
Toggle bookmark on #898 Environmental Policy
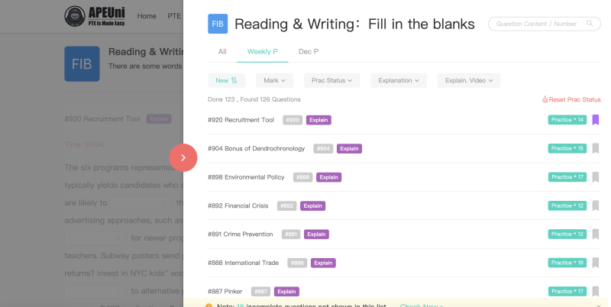tap(596, 177)
